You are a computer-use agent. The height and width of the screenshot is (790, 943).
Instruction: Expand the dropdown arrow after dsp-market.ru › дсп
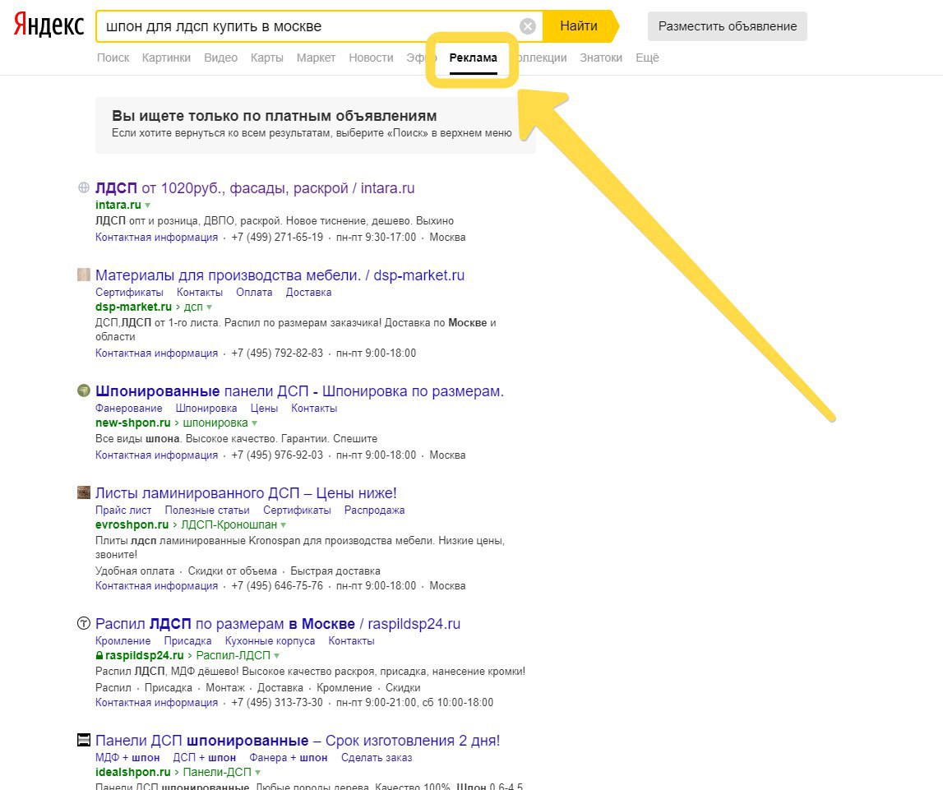tap(210, 307)
